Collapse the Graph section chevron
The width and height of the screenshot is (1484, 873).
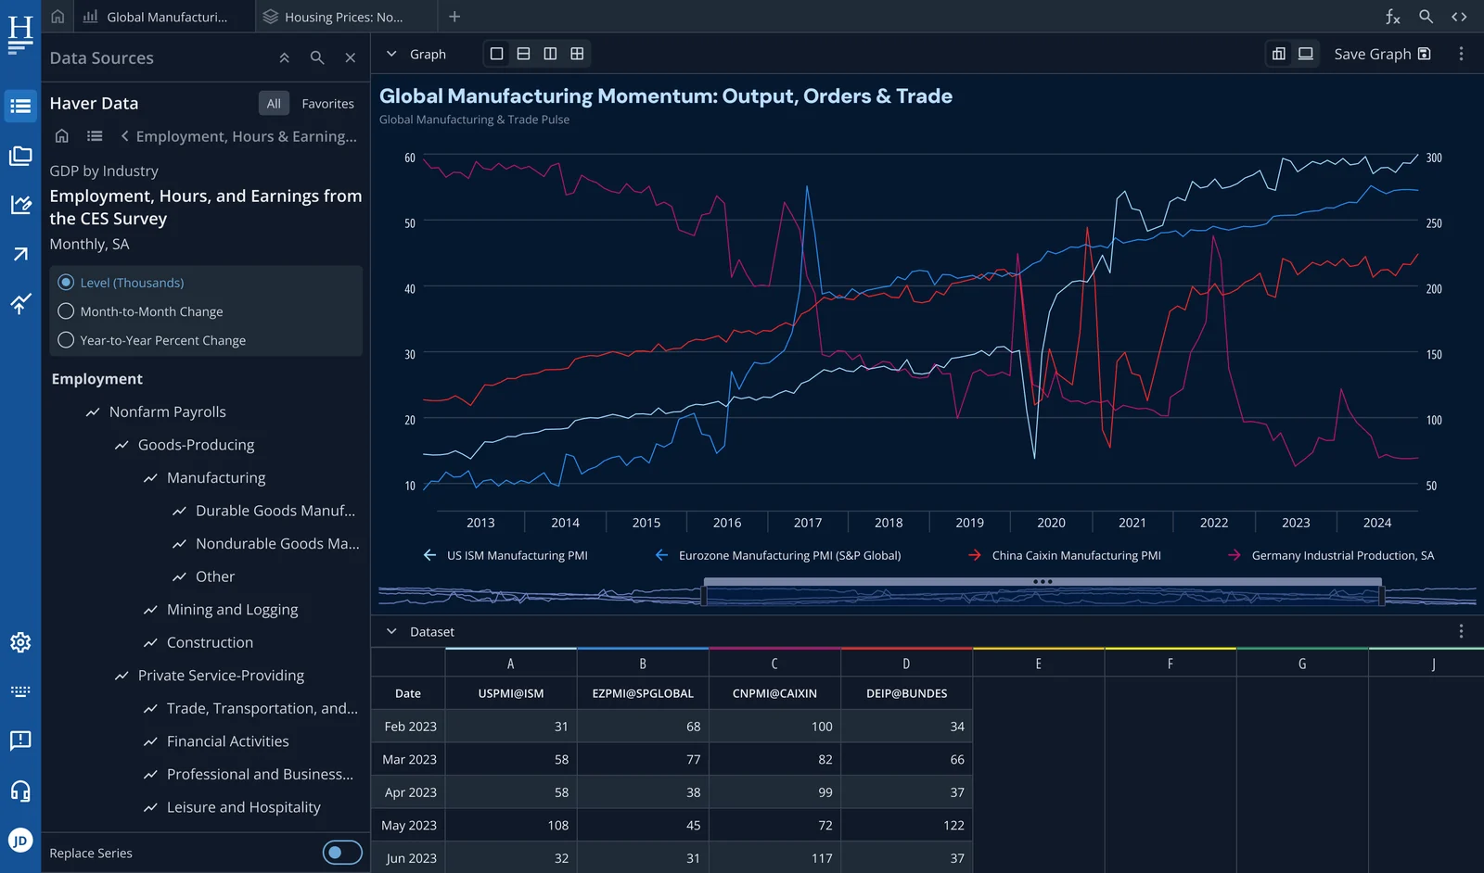tap(391, 54)
